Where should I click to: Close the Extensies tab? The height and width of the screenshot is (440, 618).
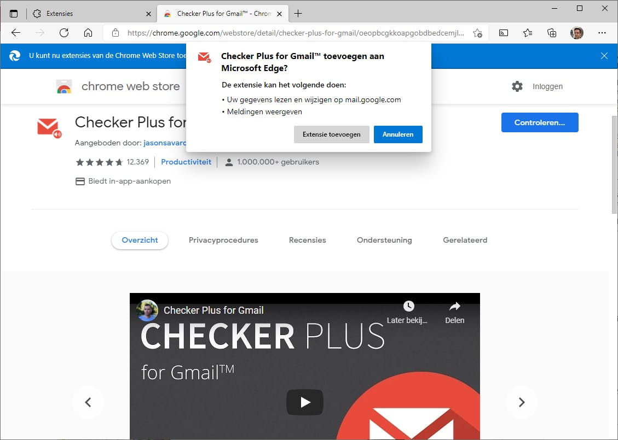[x=148, y=14]
